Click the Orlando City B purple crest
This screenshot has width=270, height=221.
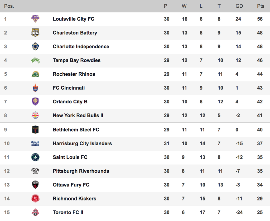[x=35, y=102]
